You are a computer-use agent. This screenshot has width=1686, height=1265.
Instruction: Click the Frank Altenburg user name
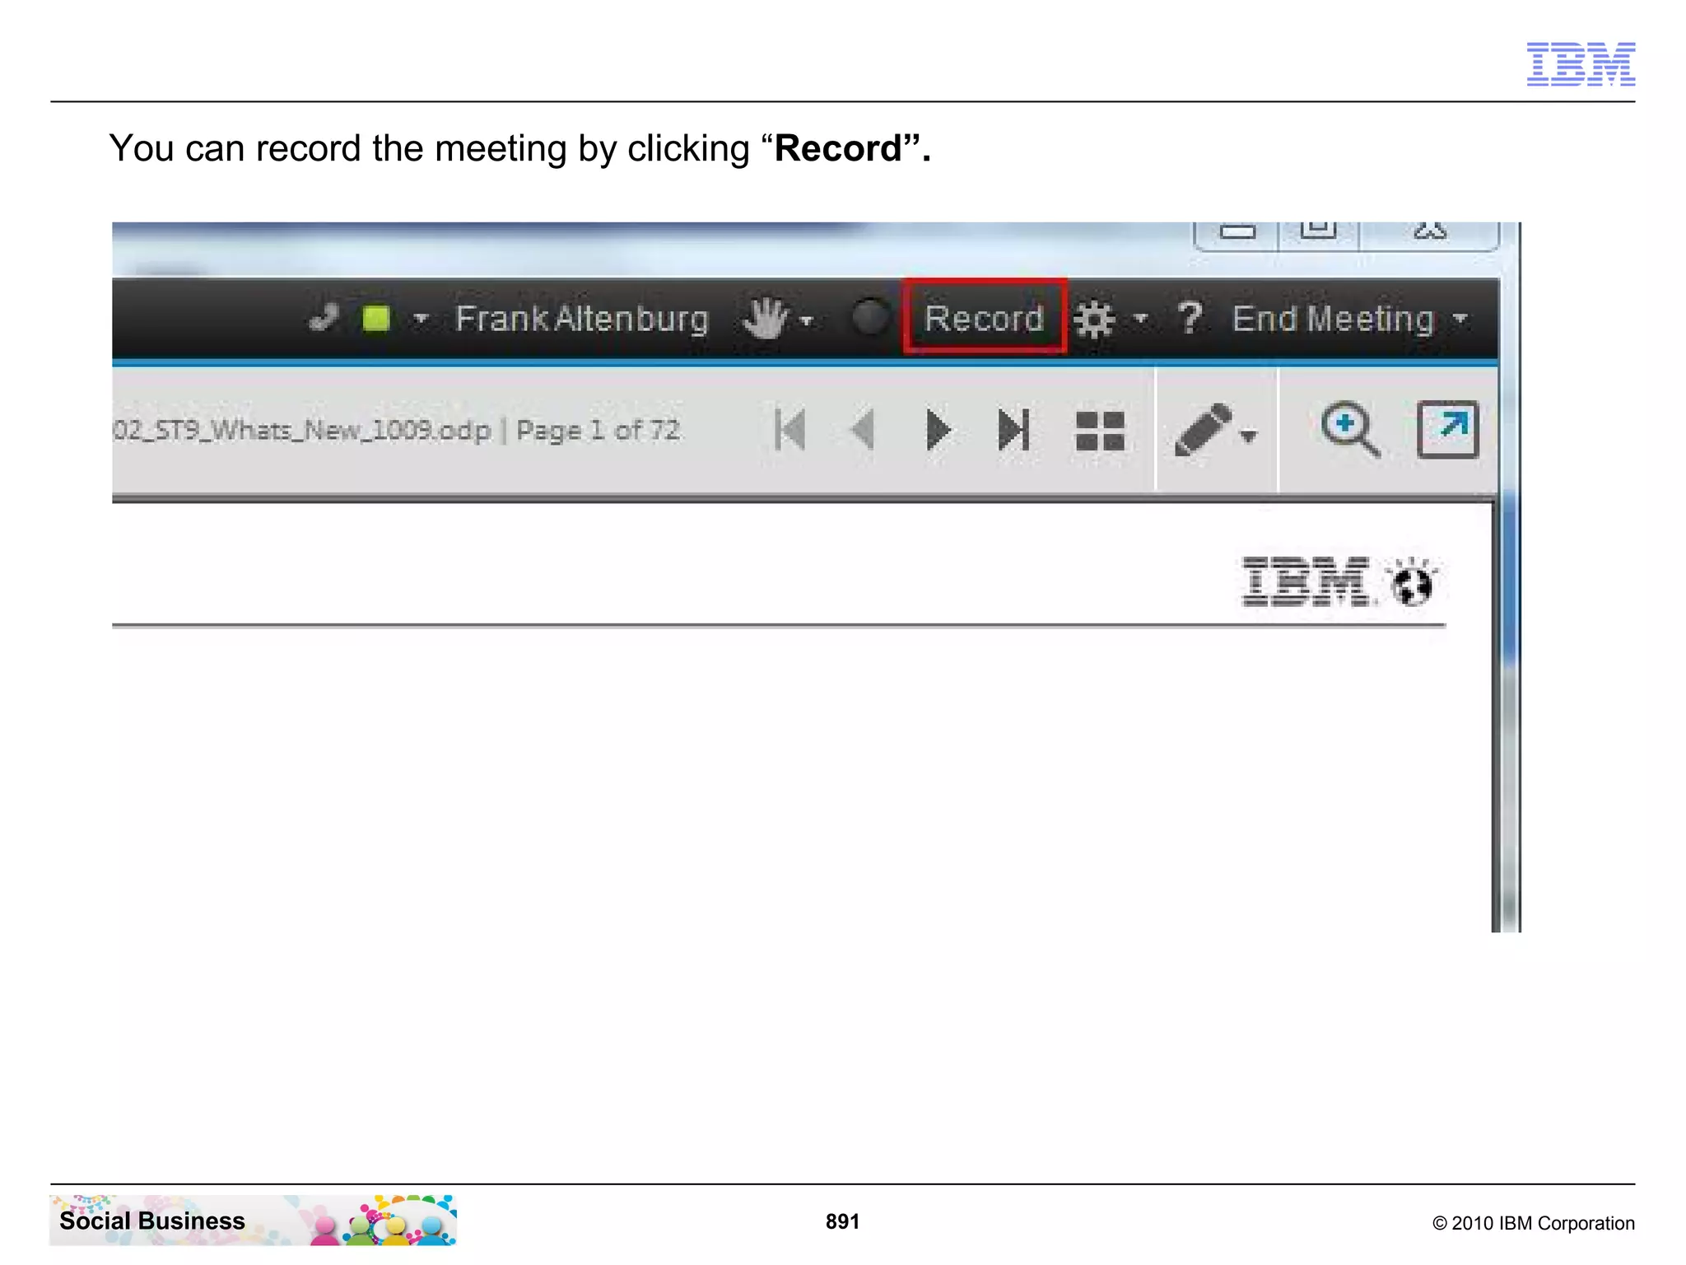click(x=582, y=319)
